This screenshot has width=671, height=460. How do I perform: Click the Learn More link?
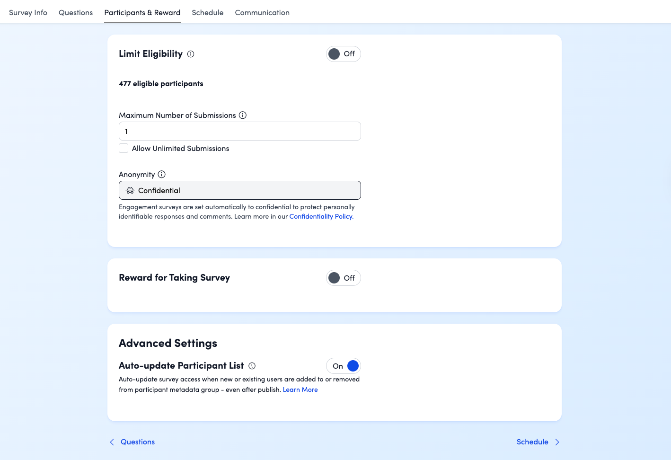pos(300,389)
